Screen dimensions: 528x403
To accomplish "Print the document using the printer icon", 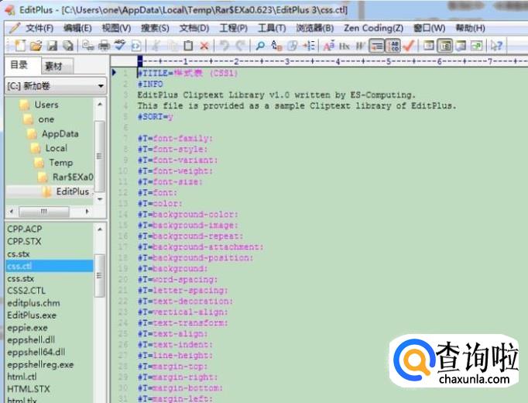I will pos(104,46).
